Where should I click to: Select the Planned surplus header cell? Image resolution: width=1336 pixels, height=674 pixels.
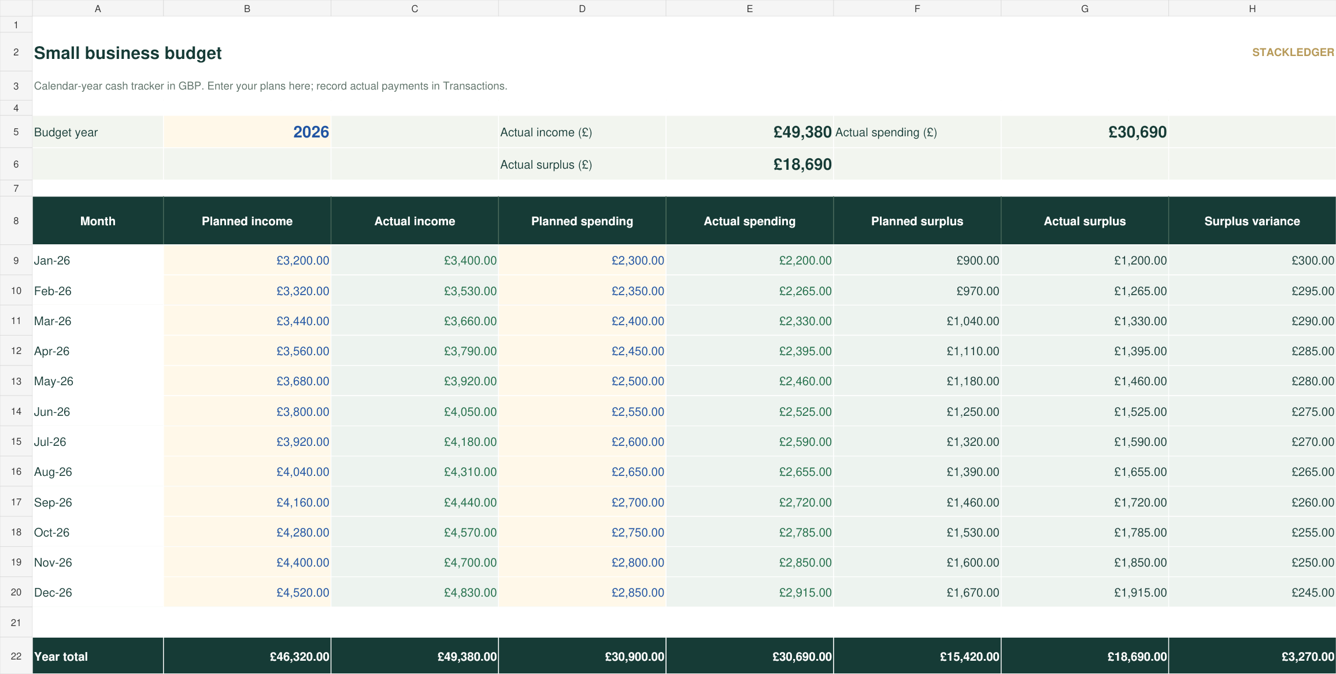[917, 221]
